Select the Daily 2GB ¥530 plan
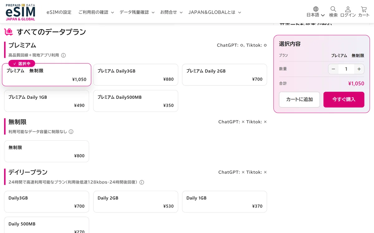 [x=136, y=202]
